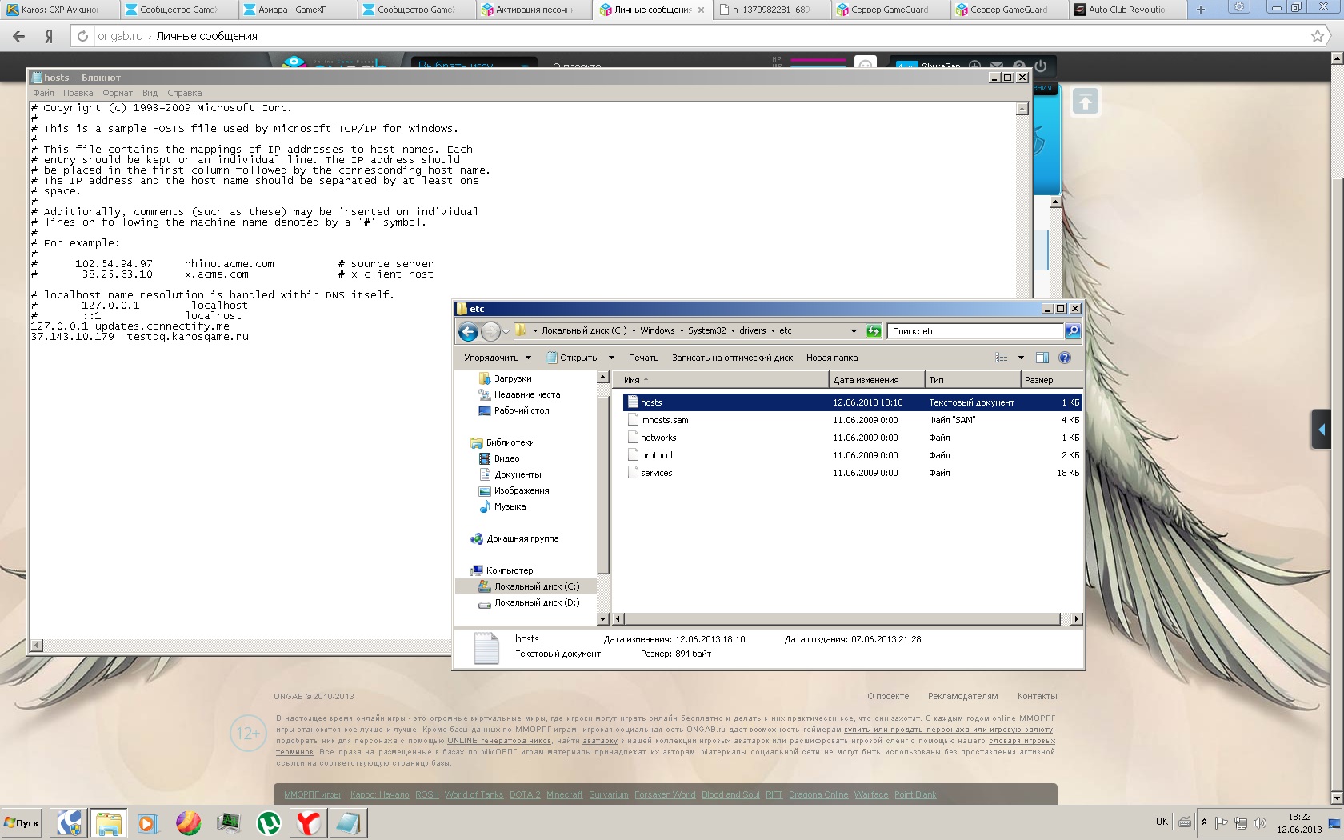
Task: Select the networks file
Action: pyautogui.click(x=852, y=438)
